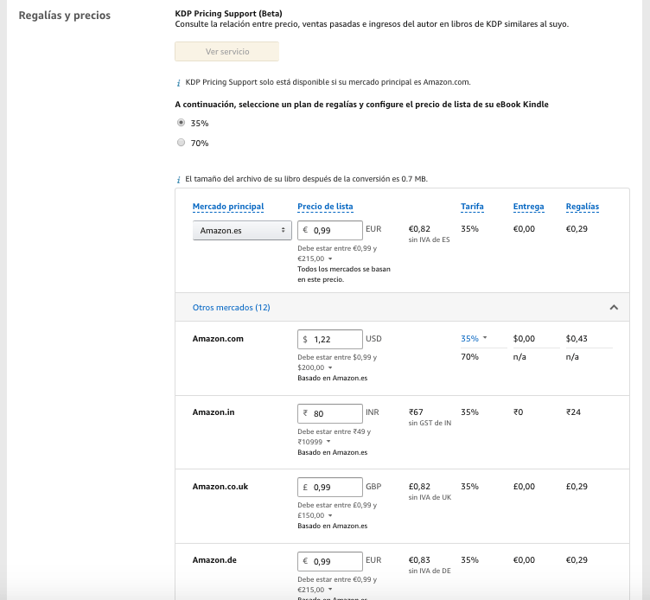Expand price range arrow under Amazon.es price

[x=330, y=259]
